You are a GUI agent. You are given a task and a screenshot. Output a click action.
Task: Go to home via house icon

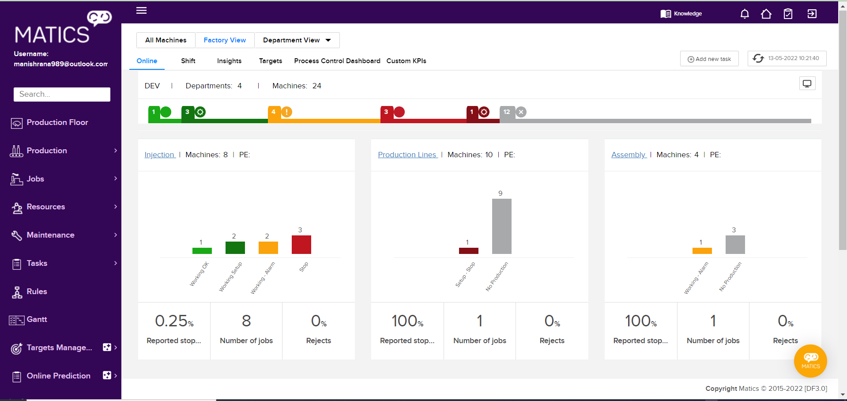coord(766,14)
